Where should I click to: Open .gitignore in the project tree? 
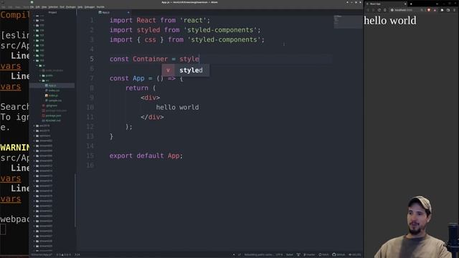pos(52,105)
